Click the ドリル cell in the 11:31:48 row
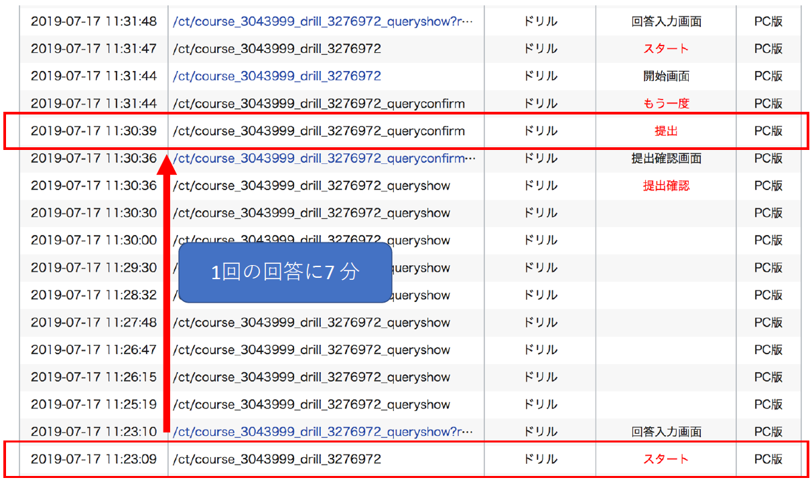Image resolution: width=810 pixels, height=484 pixels. click(x=540, y=21)
